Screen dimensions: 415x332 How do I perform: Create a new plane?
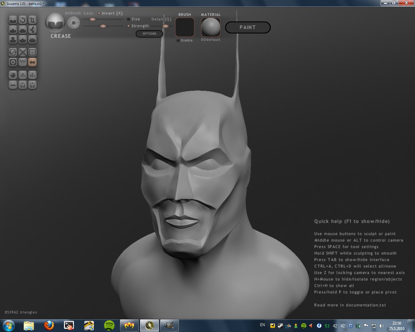pos(13,85)
